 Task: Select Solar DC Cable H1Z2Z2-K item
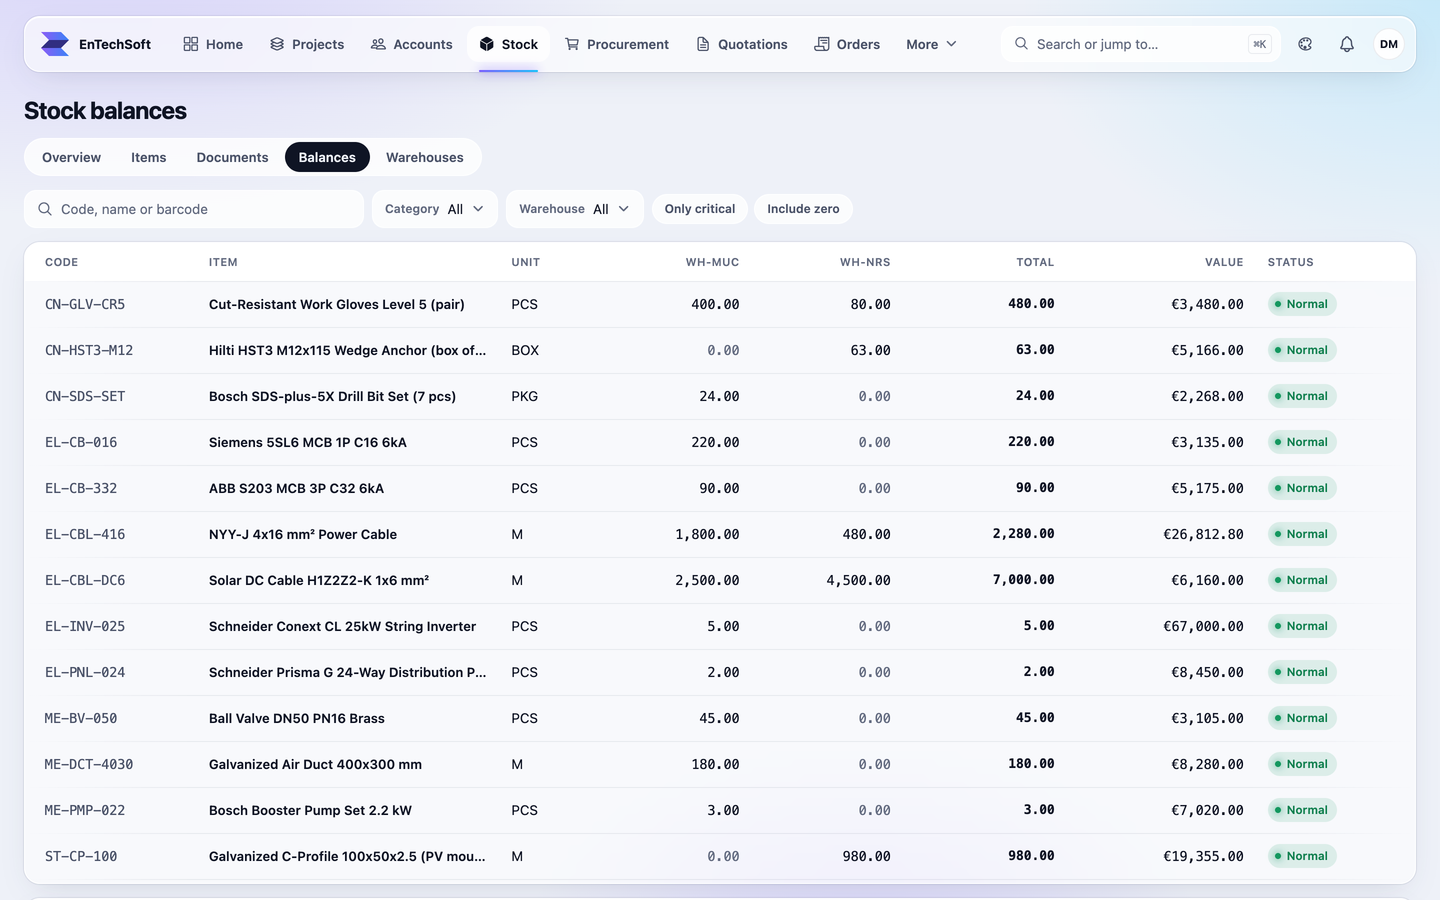[319, 580]
